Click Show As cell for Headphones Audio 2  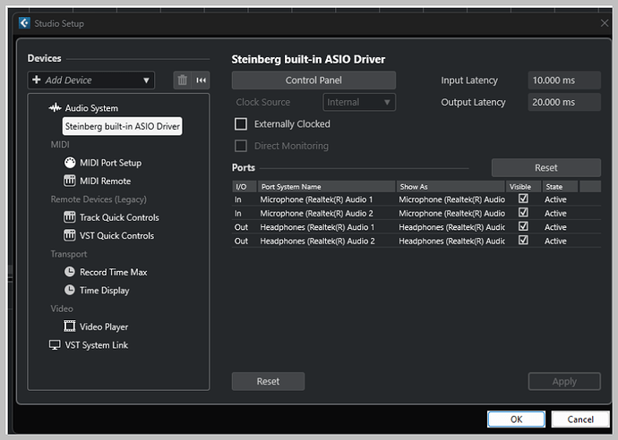[x=451, y=241]
